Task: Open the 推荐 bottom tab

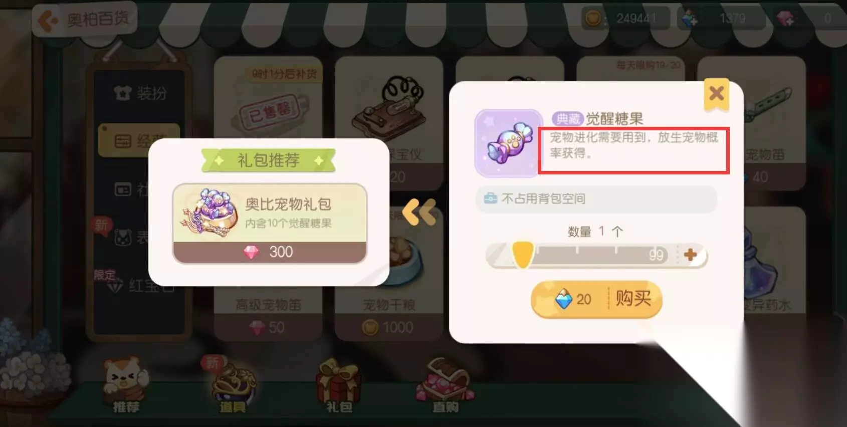Action: click(126, 385)
